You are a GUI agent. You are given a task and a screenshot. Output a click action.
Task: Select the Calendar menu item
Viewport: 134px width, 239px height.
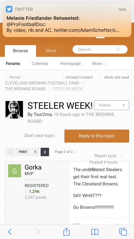(x=40, y=63)
